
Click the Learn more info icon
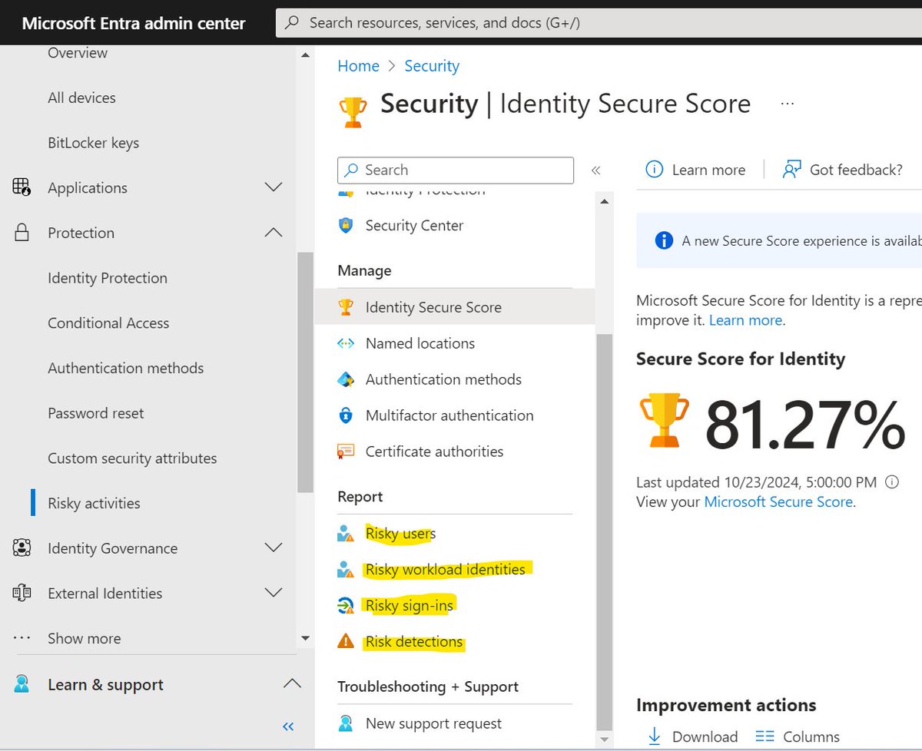click(654, 170)
